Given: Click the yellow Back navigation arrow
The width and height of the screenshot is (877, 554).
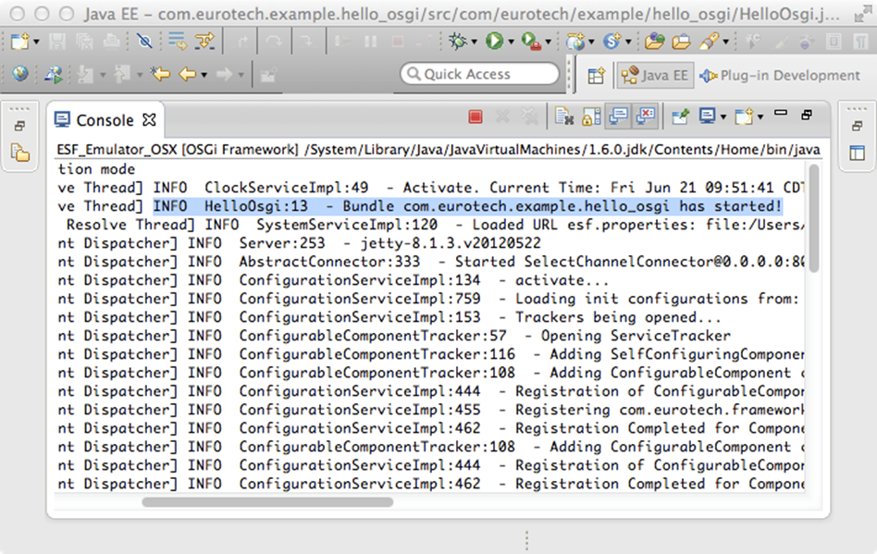Looking at the screenshot, I should point(188,74).
